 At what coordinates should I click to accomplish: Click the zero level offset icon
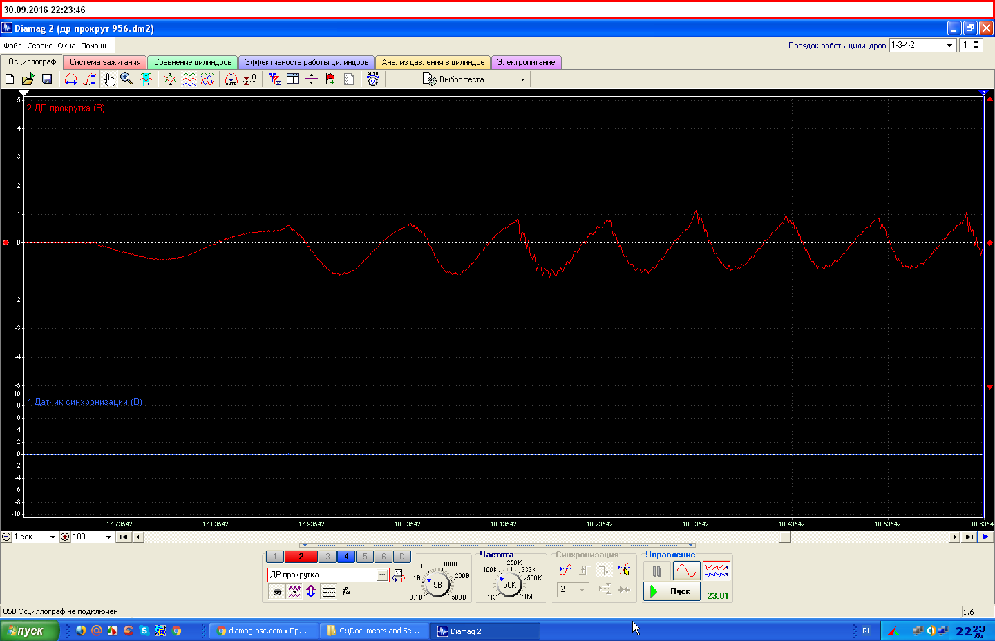coord(250,79)
